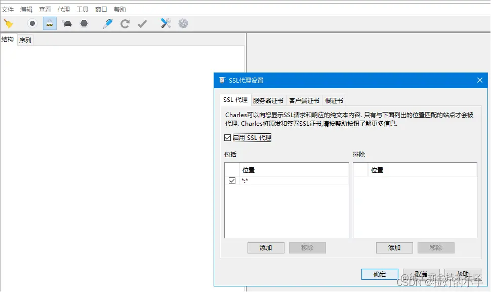Repeat a request via the circular arrow icon
The width and height of the screenshot is (491, 292).
125,23
